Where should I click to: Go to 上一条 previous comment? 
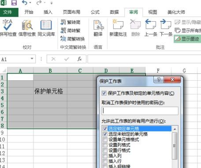coord(151,28)
